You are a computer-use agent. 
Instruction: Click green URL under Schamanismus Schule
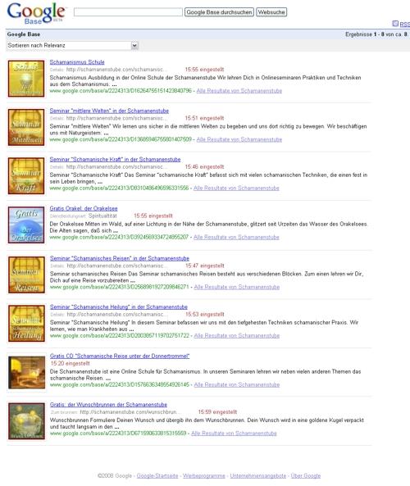tap(121, 91)
